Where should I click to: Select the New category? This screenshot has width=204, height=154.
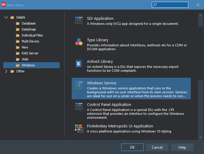pos(25,47)
